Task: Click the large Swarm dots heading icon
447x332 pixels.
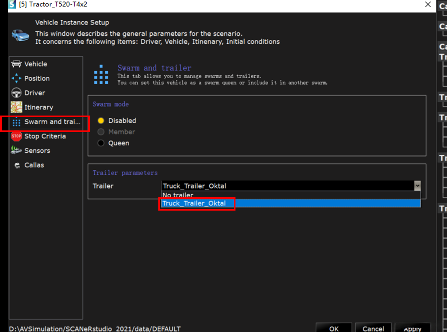Action: 101,75
